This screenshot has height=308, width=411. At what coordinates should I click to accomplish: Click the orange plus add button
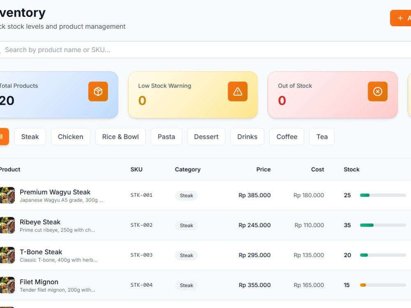coord(400,18)
